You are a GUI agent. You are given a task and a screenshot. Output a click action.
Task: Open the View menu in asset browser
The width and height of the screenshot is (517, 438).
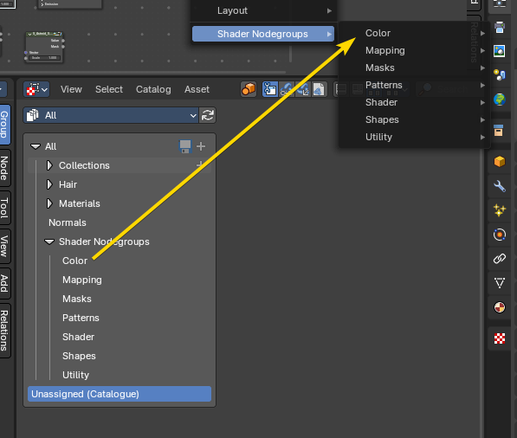pos(71,89)
